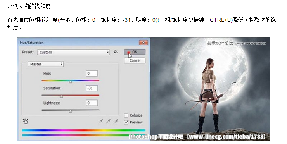Click the Hue value field
287x144 pixels.
point(92,74)
